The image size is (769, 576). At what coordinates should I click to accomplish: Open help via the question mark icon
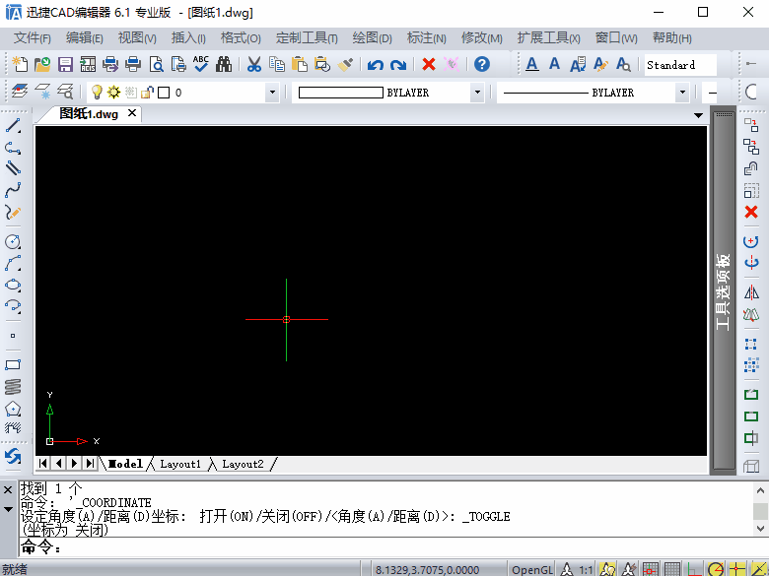tap(482, 64)
